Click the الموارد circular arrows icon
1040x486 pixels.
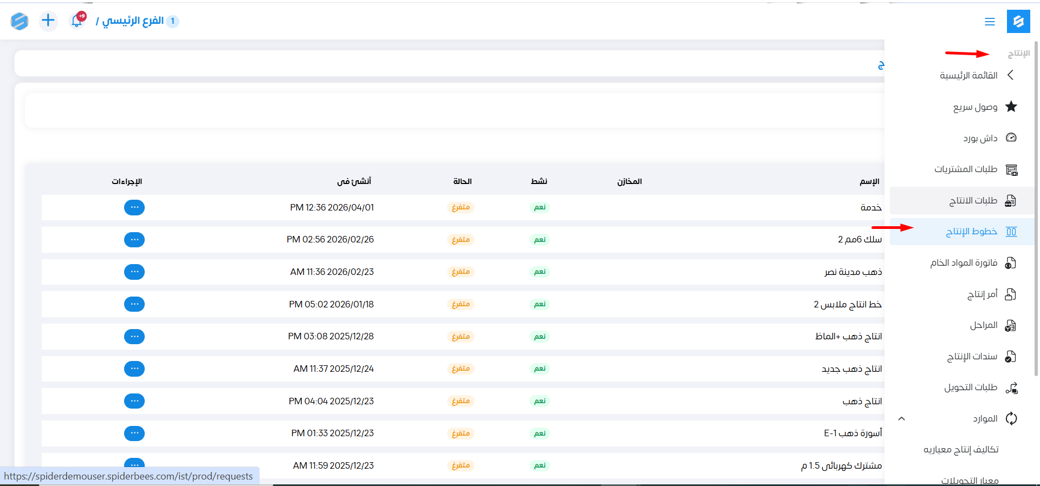(x=1011, y=418)
